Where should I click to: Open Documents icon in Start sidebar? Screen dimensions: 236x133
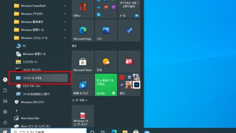5,90
